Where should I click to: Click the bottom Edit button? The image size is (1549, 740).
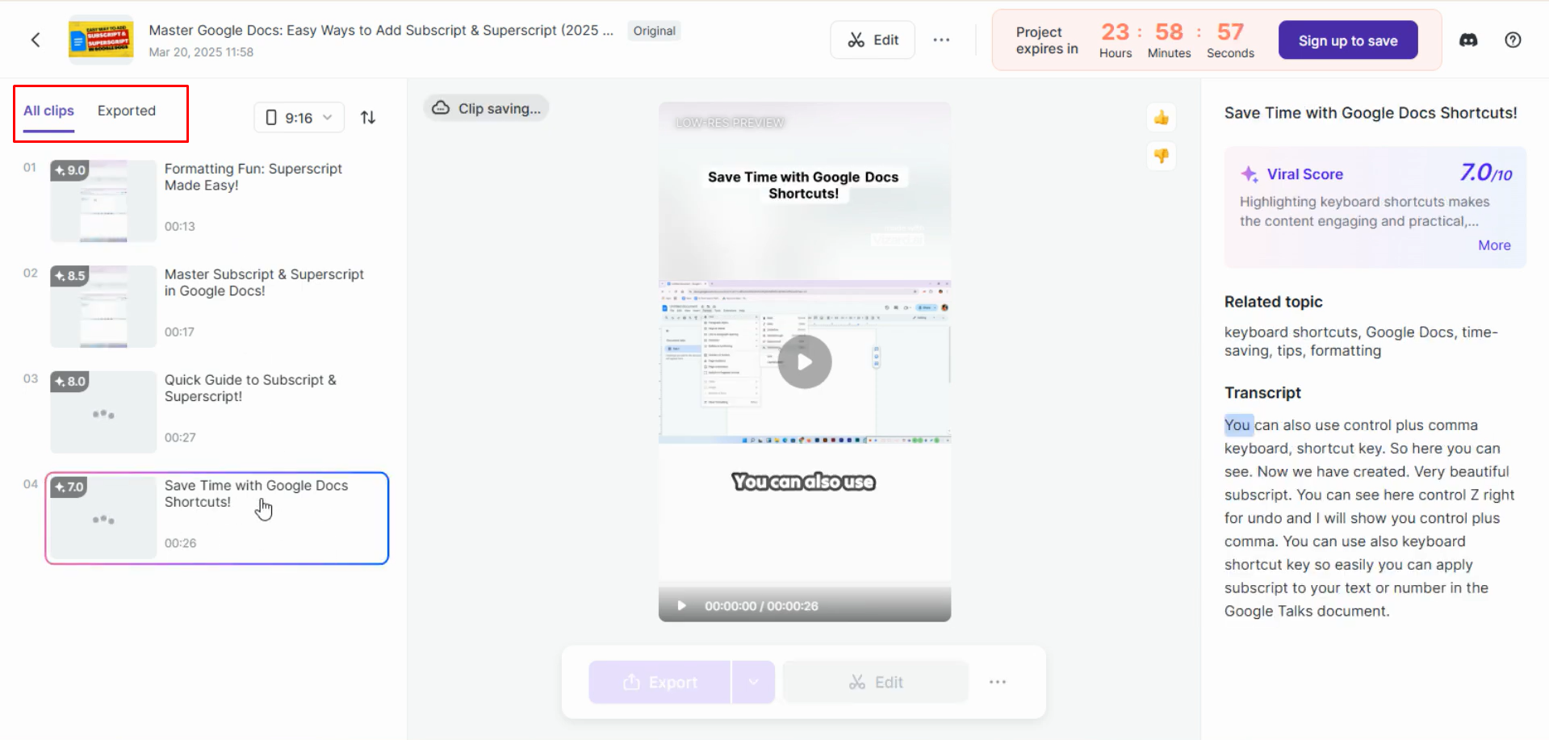(876, 683)
